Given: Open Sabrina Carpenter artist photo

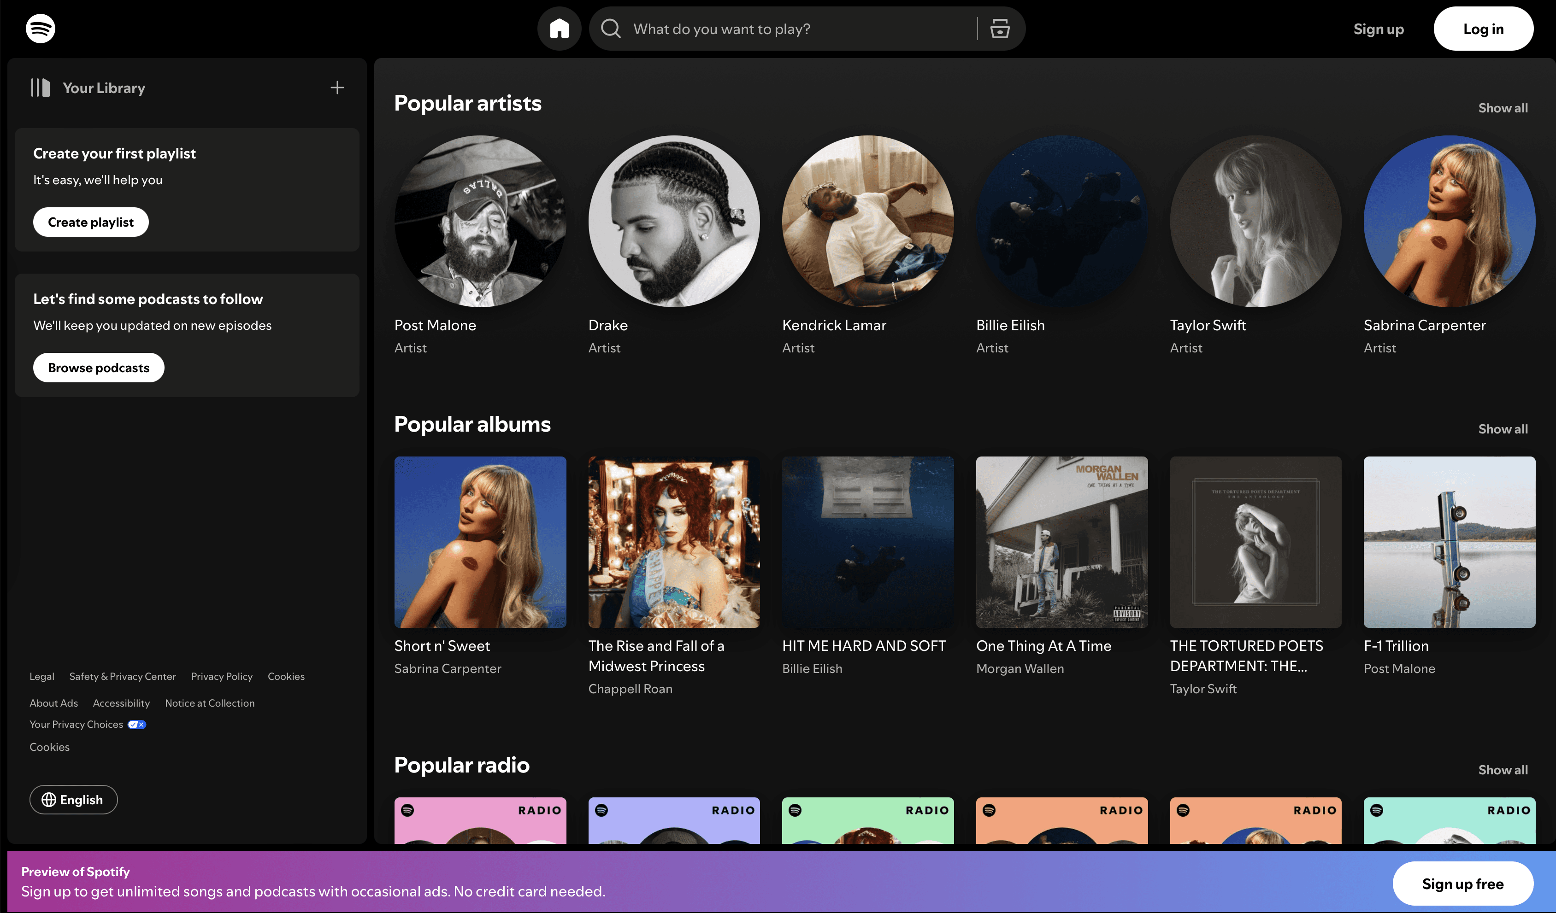Looking at the screenshot, I should tap(1450, 221).
